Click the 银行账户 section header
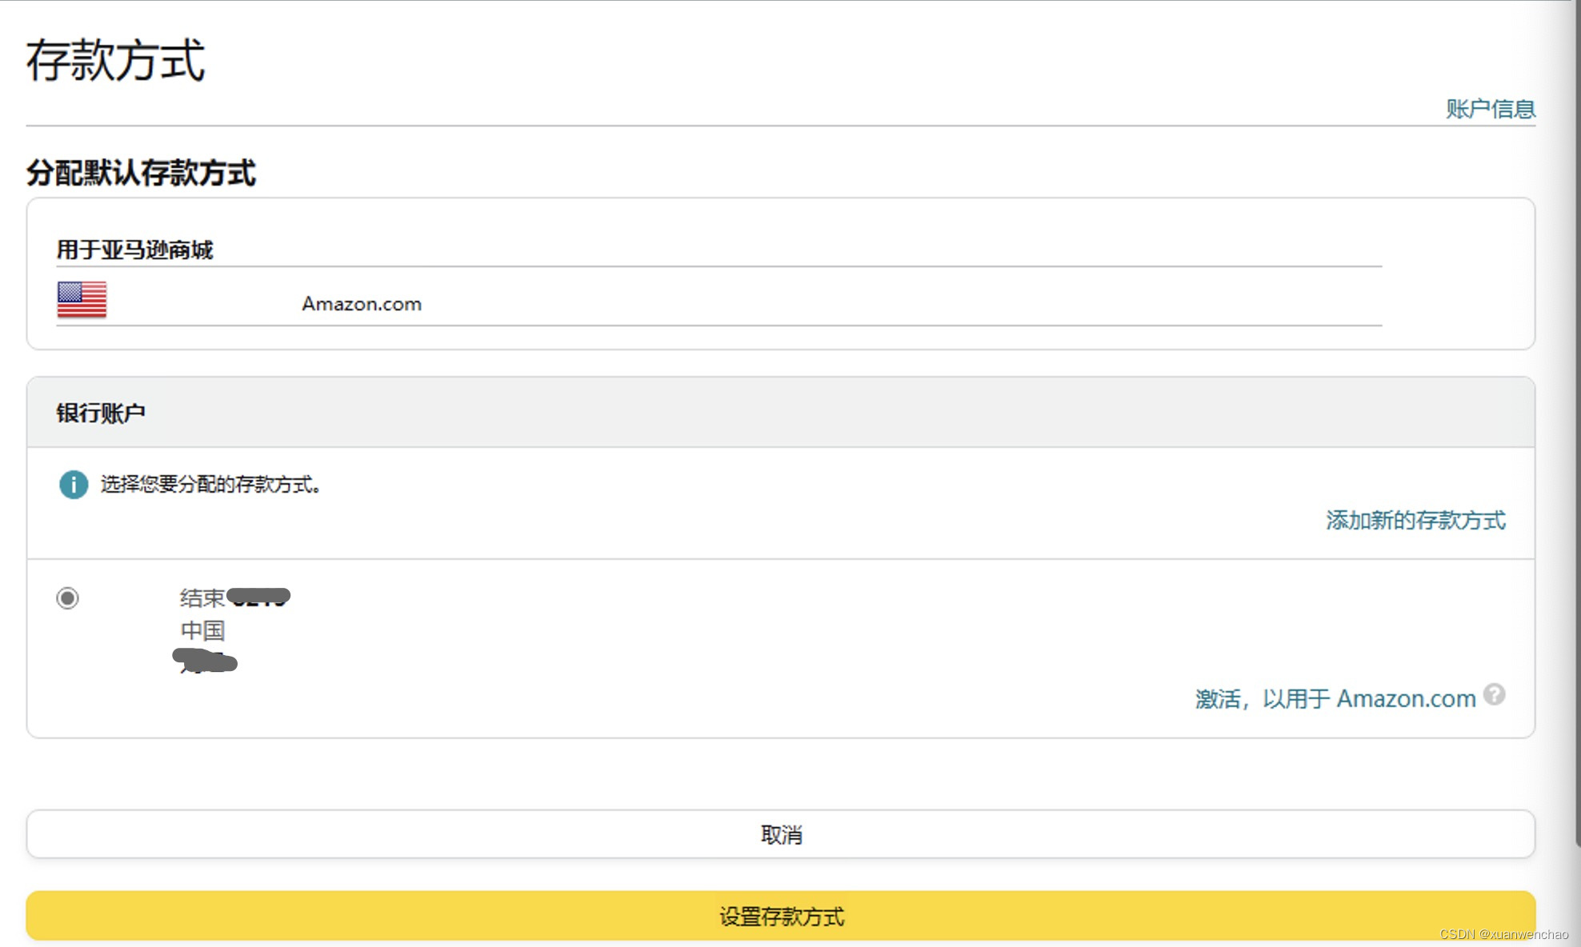This screenshot has height=947, width=1581. coord(101,413)
